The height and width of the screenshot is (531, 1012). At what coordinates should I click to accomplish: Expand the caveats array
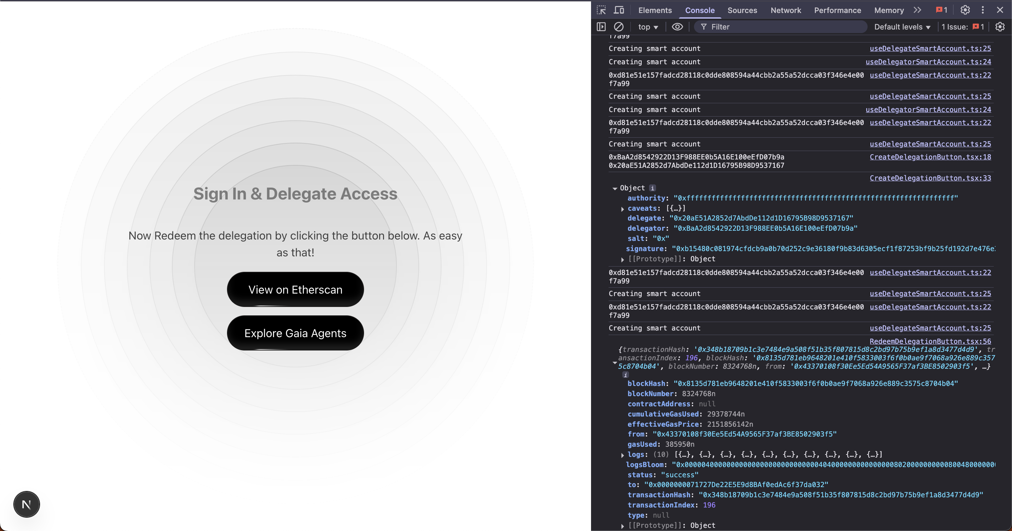pyautogui.click(x=623, y=209)
